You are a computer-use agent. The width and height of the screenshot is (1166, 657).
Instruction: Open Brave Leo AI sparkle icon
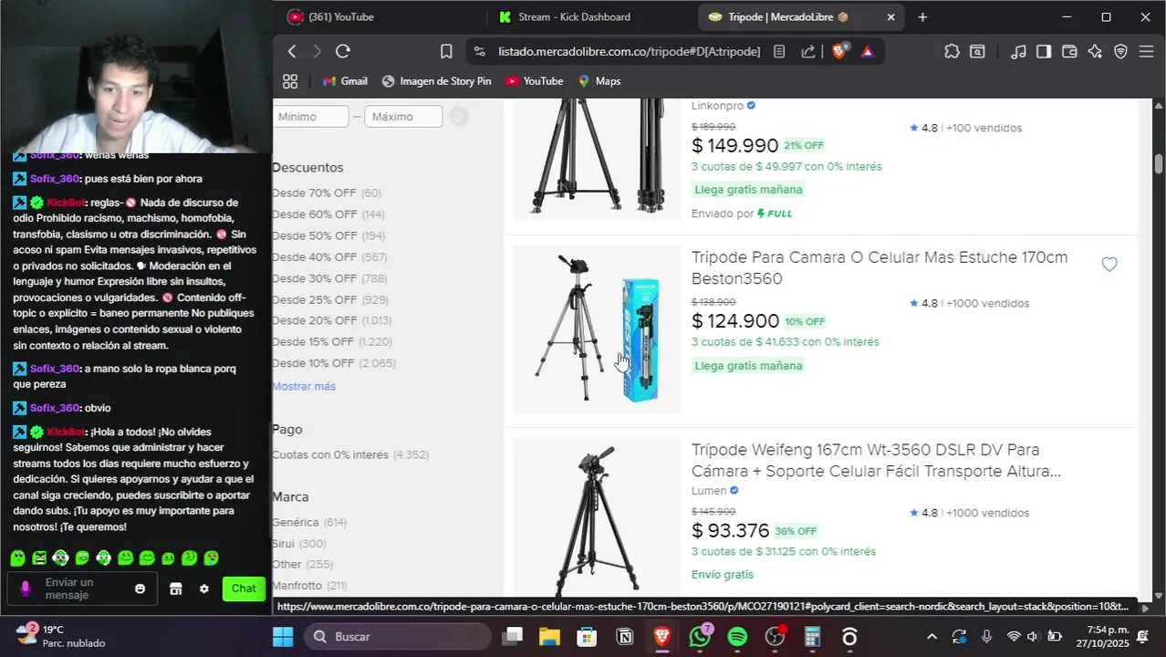click(1095, 52)
